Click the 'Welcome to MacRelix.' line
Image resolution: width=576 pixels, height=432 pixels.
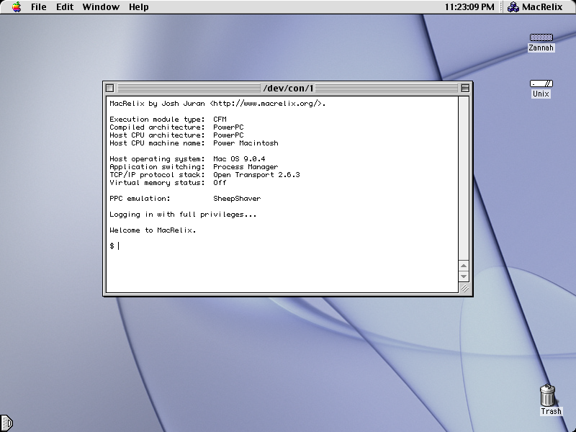click(x=153, y=230)
